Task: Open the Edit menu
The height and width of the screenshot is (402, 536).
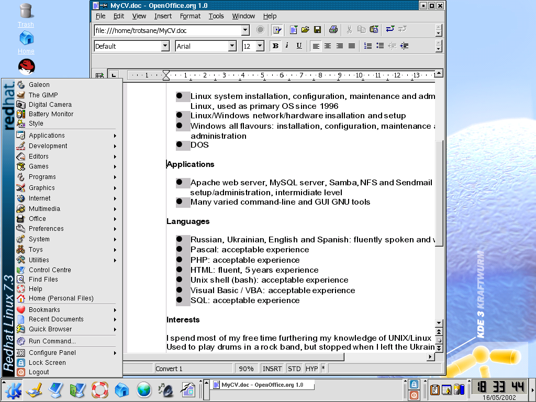Action: pyautogui.click(x=119, y=16)
